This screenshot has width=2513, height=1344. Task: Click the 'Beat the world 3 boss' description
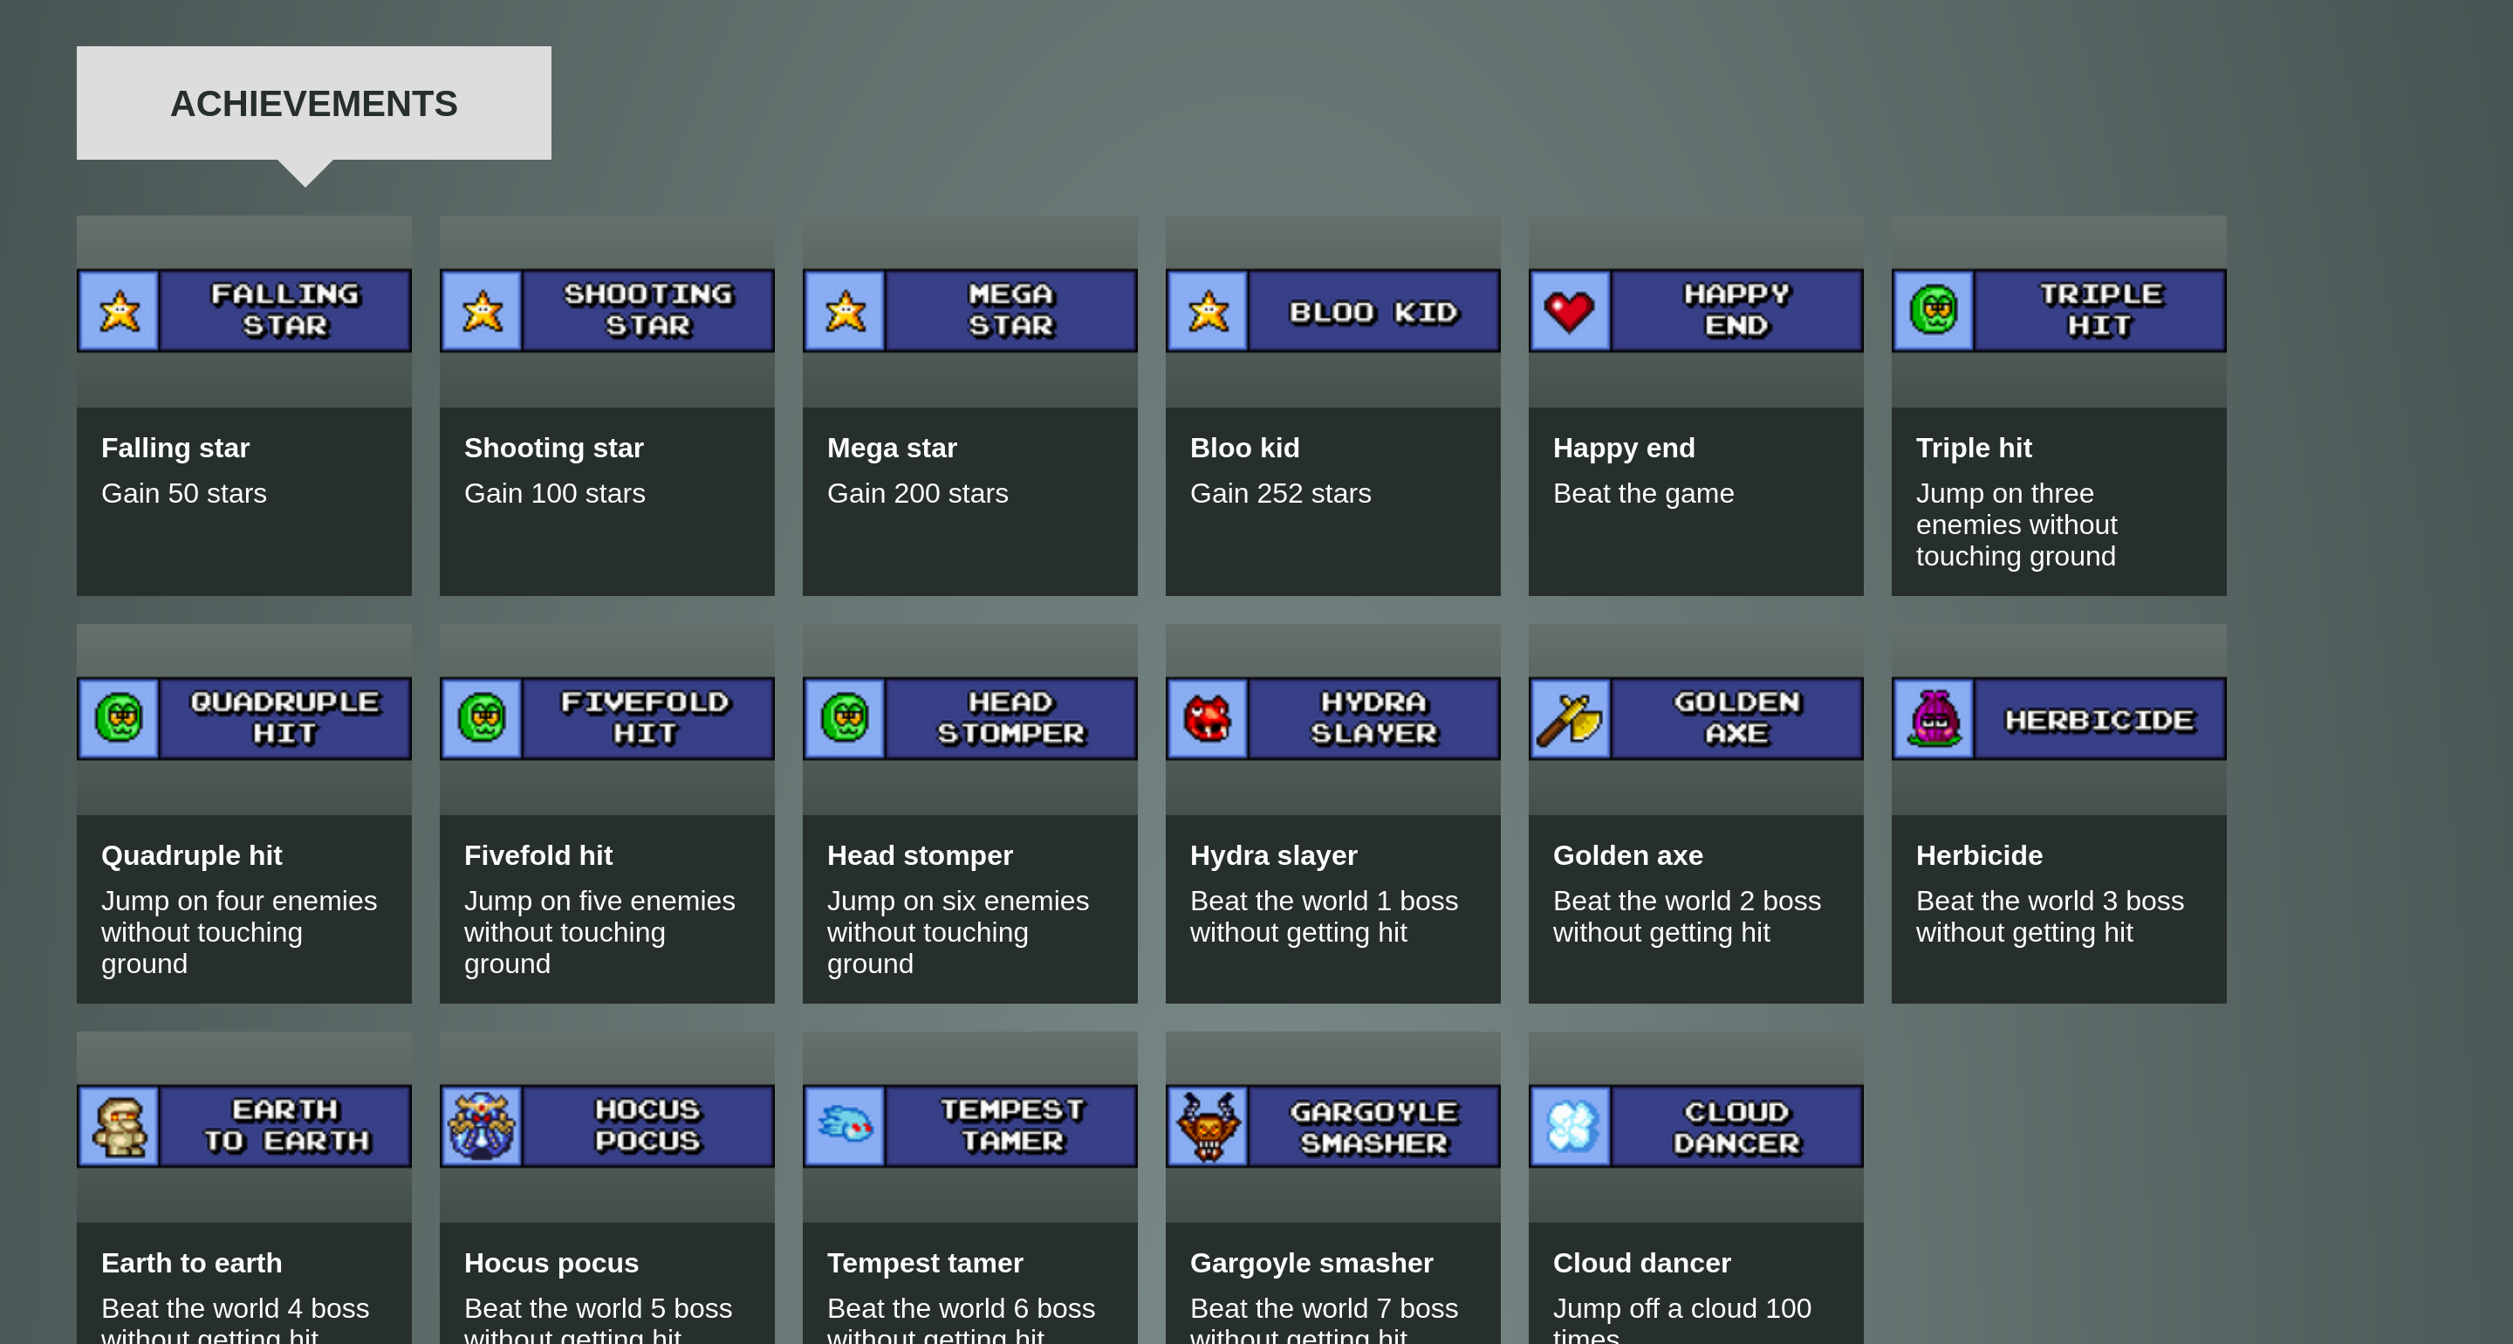[x=2050, y=916]
